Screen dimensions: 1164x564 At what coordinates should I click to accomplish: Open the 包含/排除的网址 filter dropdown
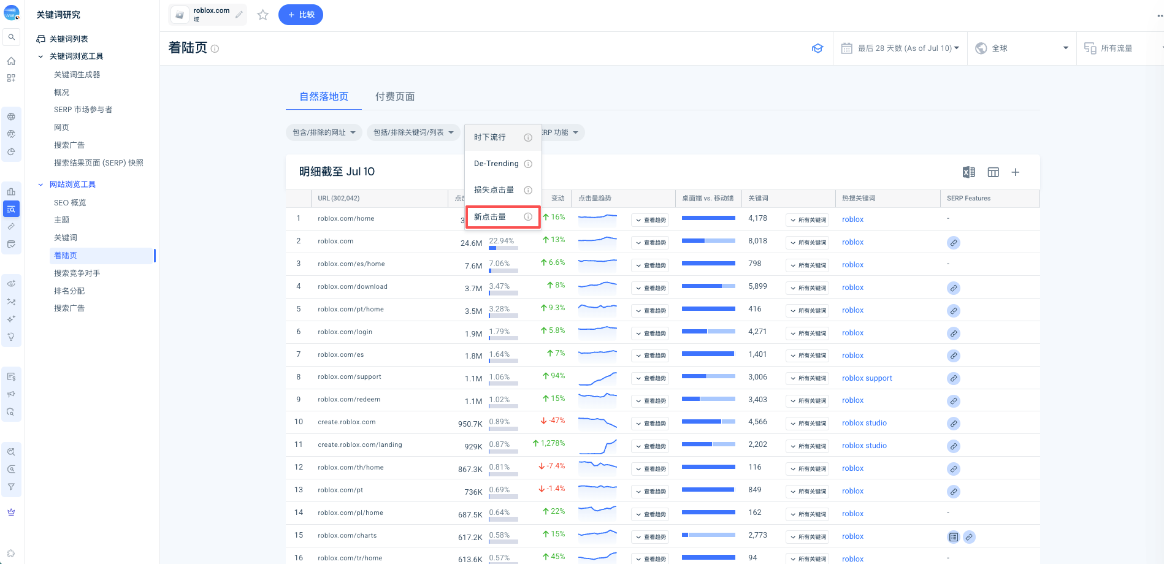coord(324,132)
